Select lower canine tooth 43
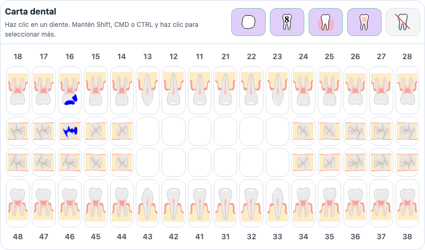 pyautogui.click(x=148, y=203)
